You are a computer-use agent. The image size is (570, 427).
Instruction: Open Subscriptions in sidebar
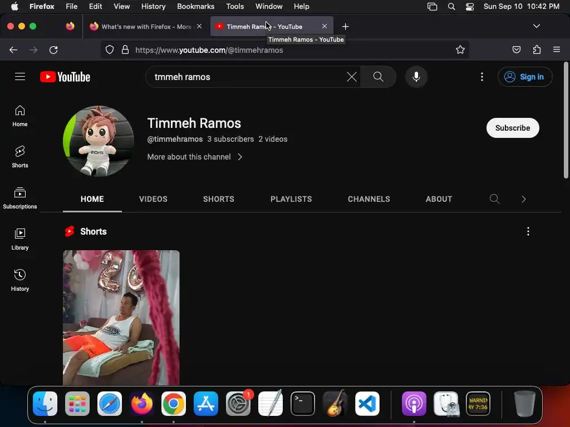pyautogui.click(x=20, y=198)
